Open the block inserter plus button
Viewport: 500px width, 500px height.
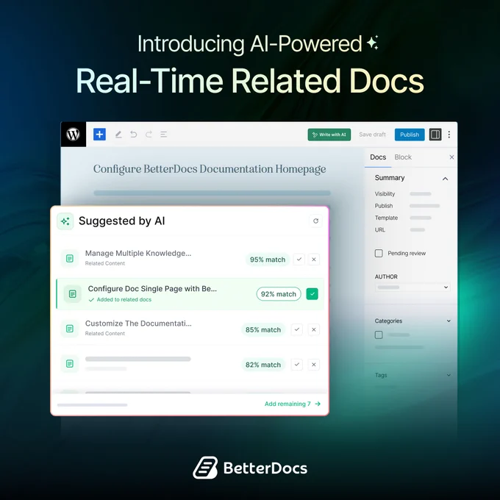click(99, 135)
